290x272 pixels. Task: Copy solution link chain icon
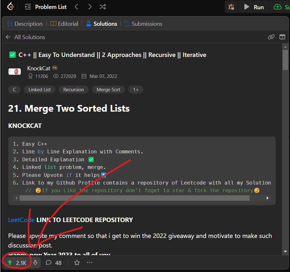click(271, 37)
